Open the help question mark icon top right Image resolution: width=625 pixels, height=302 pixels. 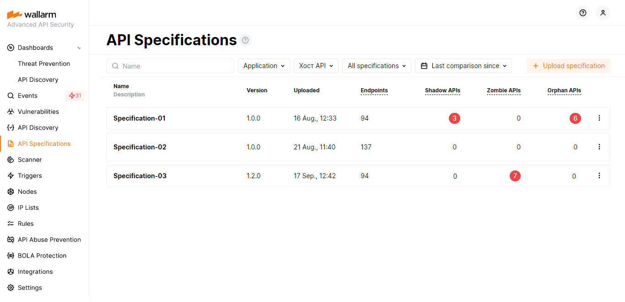[583, 13]
